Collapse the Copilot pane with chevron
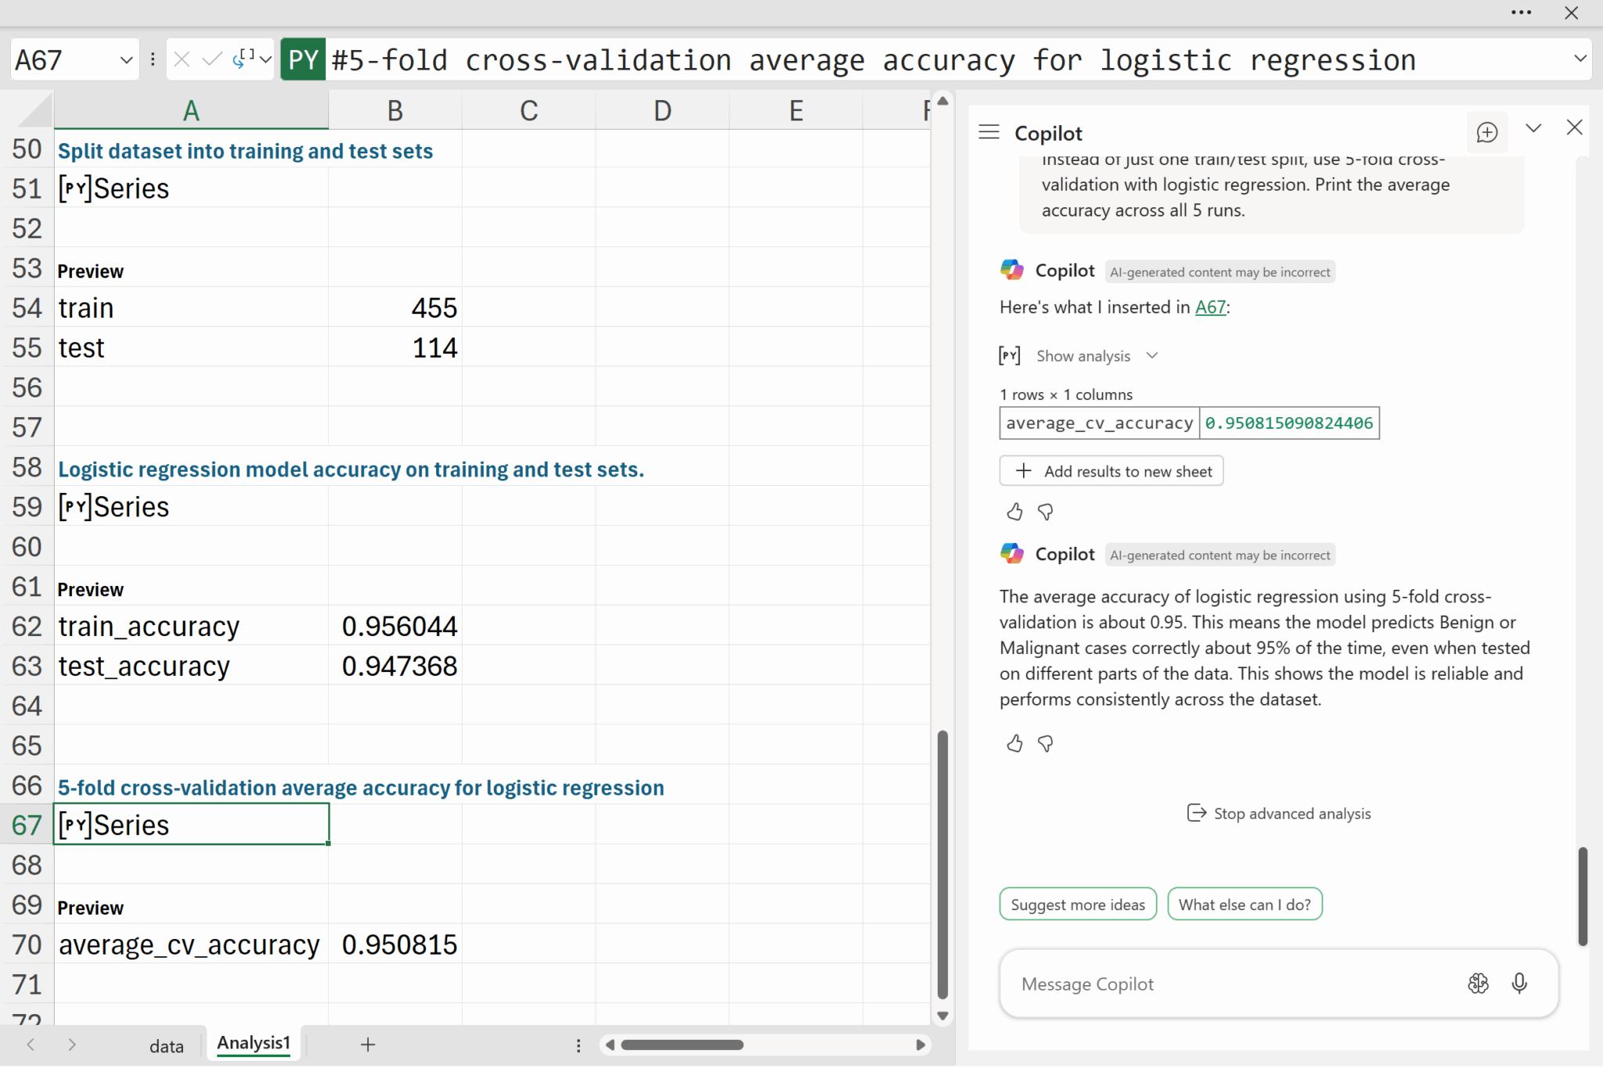Image resolution: width=1603 pixels, height=1068 pixels. point(1533,128)
